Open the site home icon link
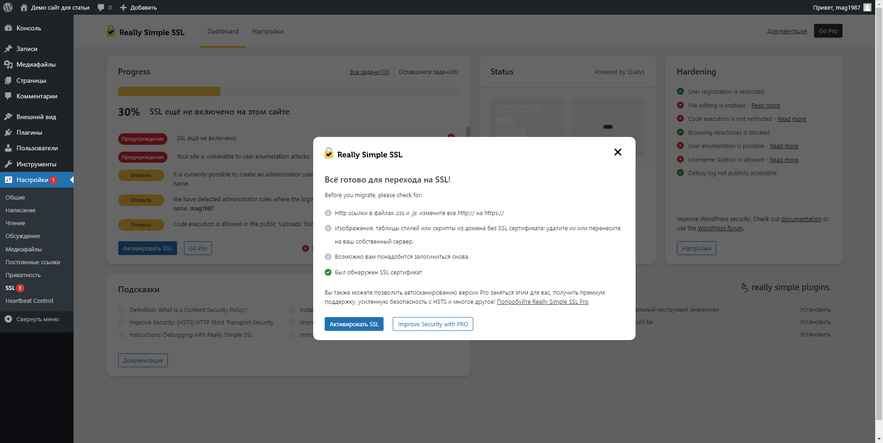Screen dimensions: 883x443 point(24,7)
